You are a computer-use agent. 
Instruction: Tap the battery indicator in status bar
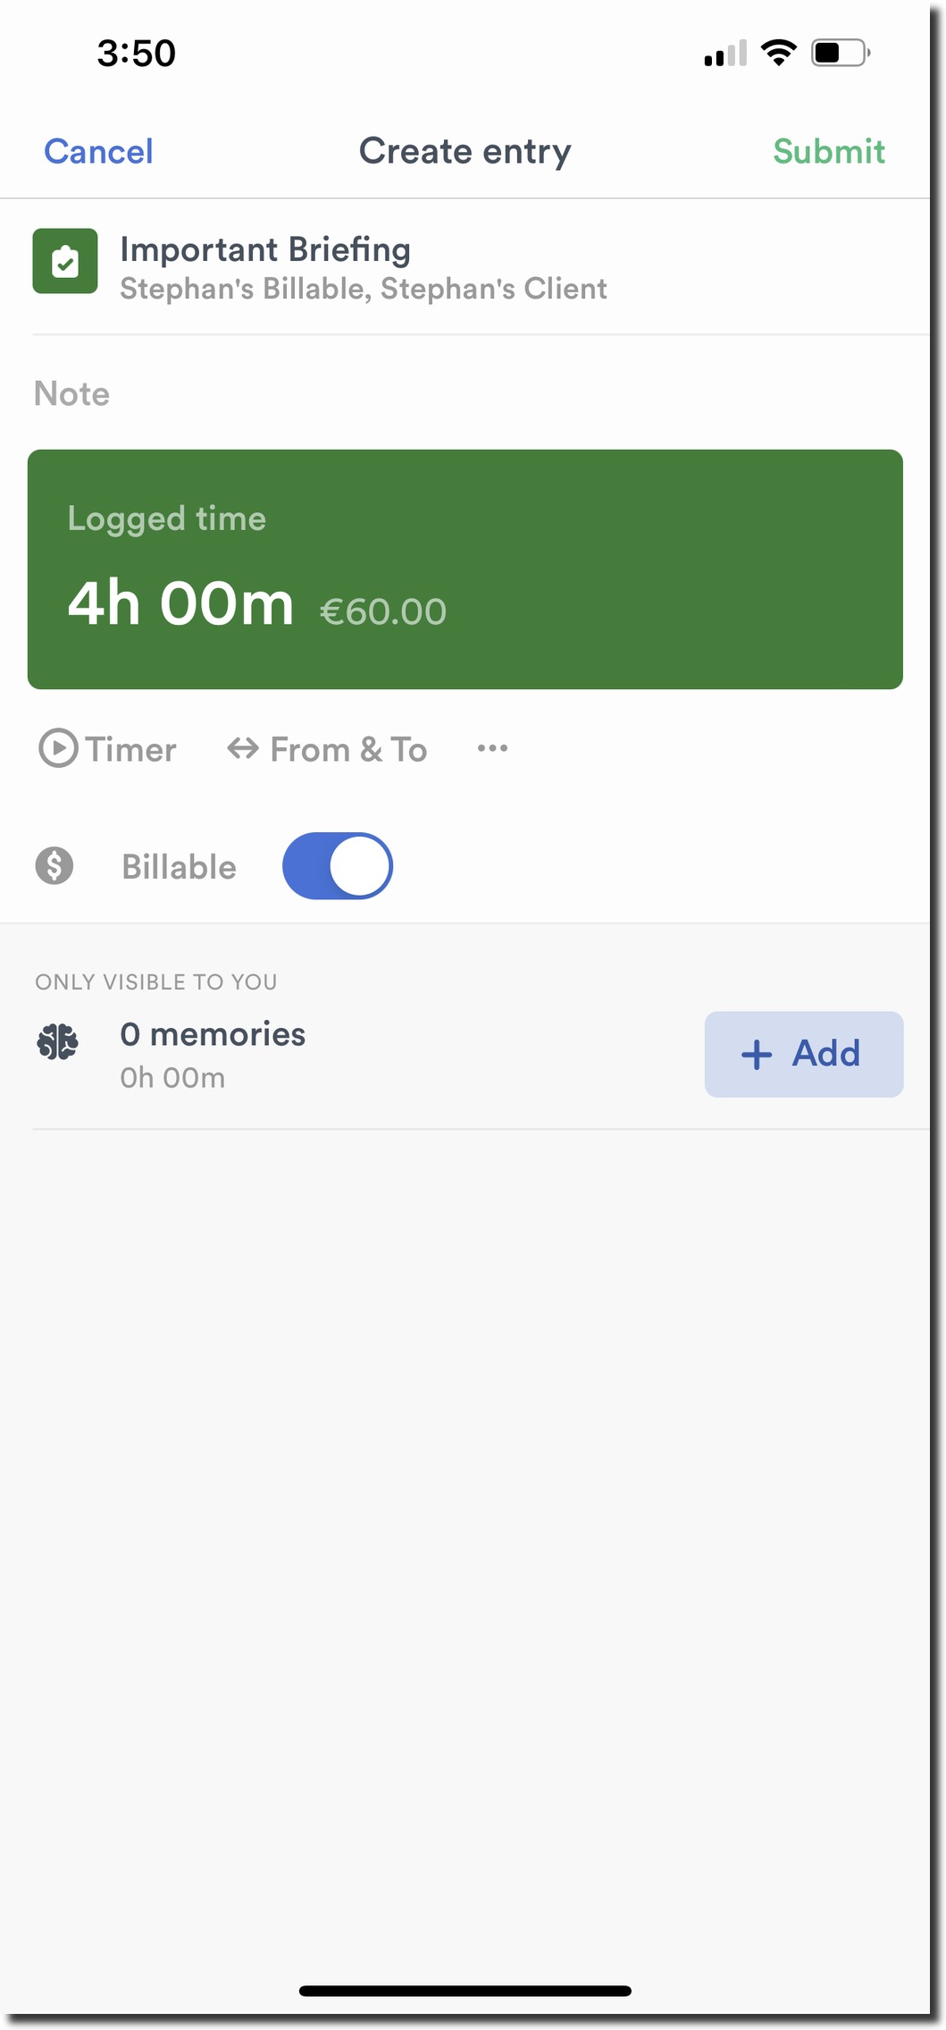836,54
